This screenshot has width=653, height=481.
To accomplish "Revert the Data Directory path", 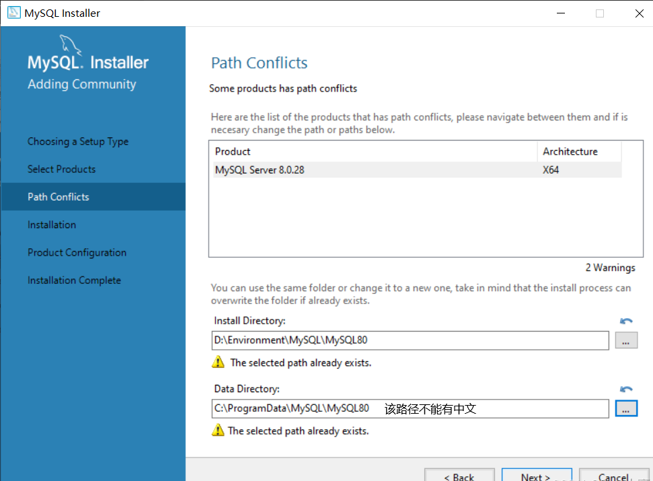I will 626,390.
